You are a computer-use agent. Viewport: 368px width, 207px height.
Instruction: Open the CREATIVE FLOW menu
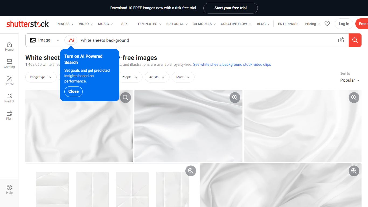pyautogui.click(x=236, y=24)
